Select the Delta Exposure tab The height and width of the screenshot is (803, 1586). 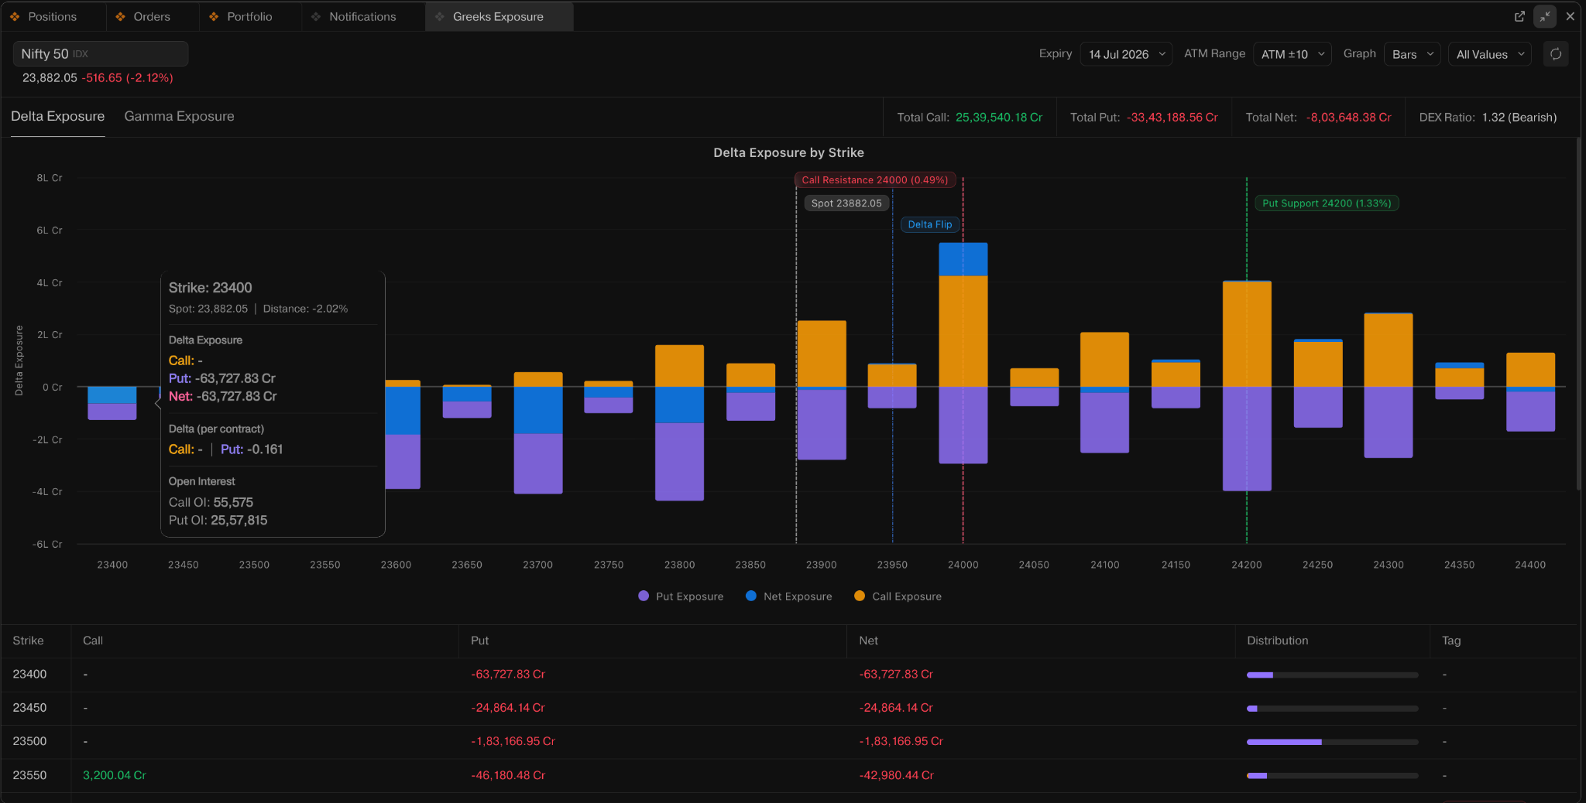[57, 116]
